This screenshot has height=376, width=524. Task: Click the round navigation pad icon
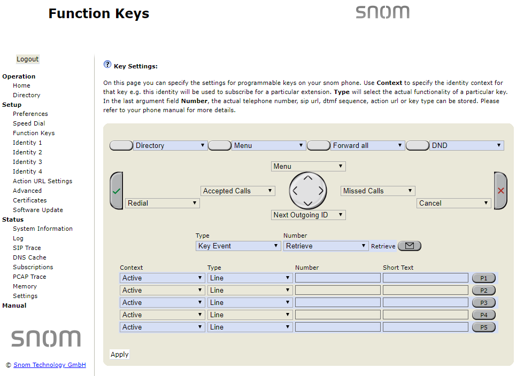pos(307,191)
